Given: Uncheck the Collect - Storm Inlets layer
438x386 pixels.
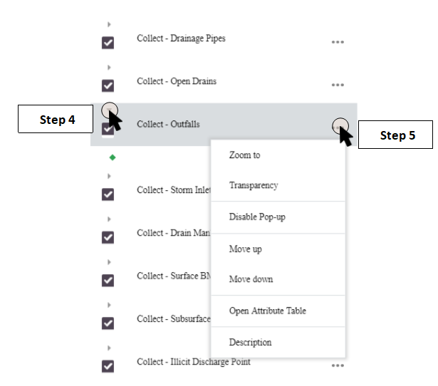Looking at the screenshot, I should (108, 194).
